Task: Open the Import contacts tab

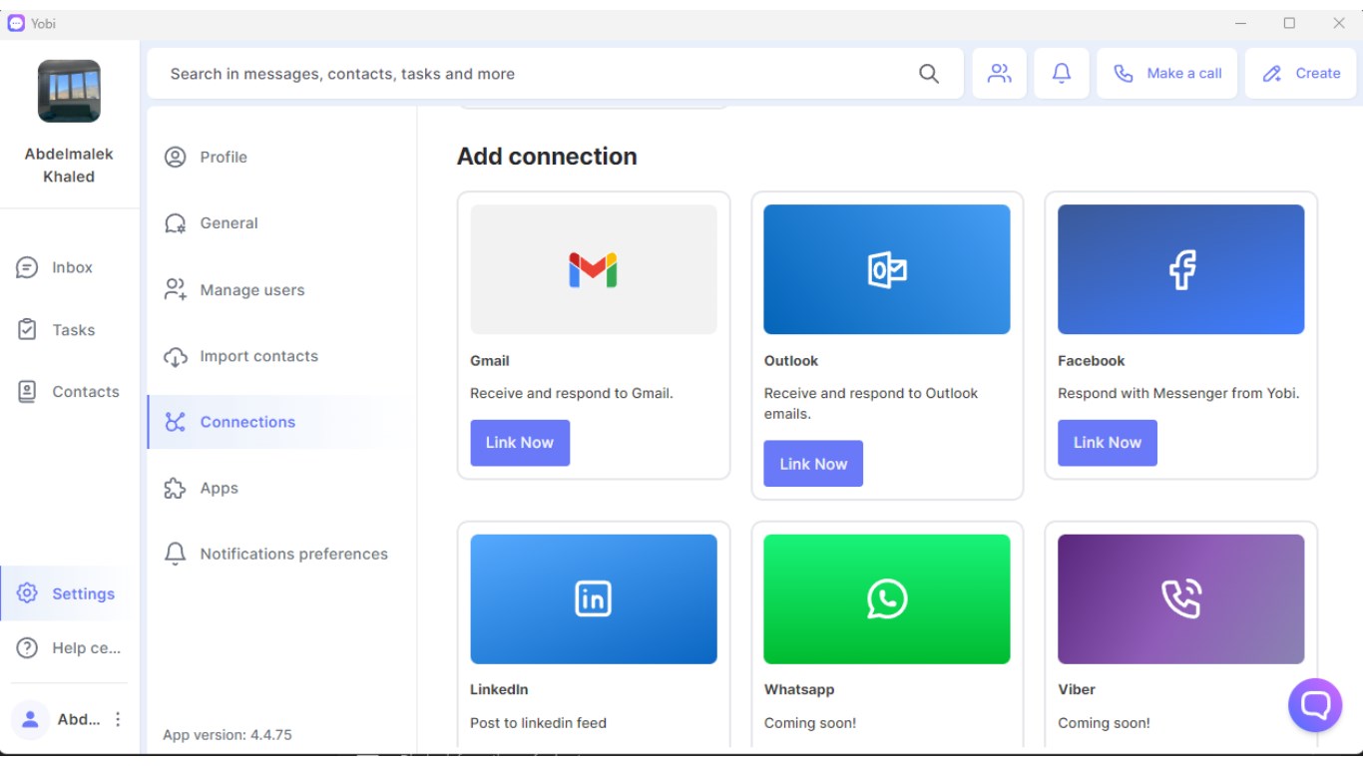Action: coord(281,356)
